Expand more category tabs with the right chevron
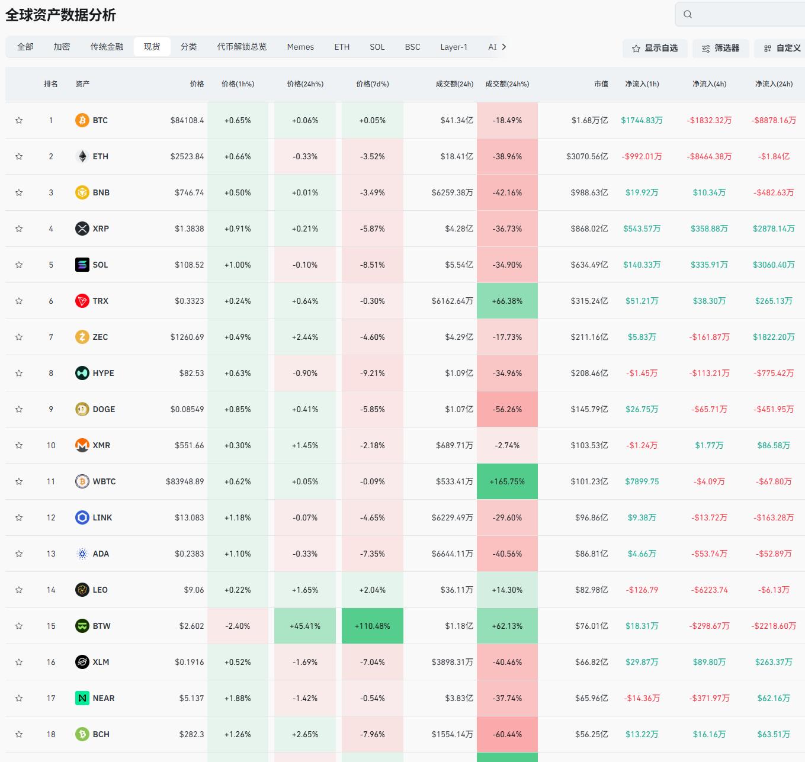The height and width of the screenshot is (762, 805). click(x=504, y=47)
